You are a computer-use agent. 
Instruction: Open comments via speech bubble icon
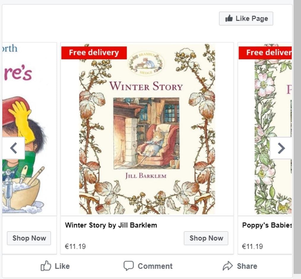[x=128, y=266]
